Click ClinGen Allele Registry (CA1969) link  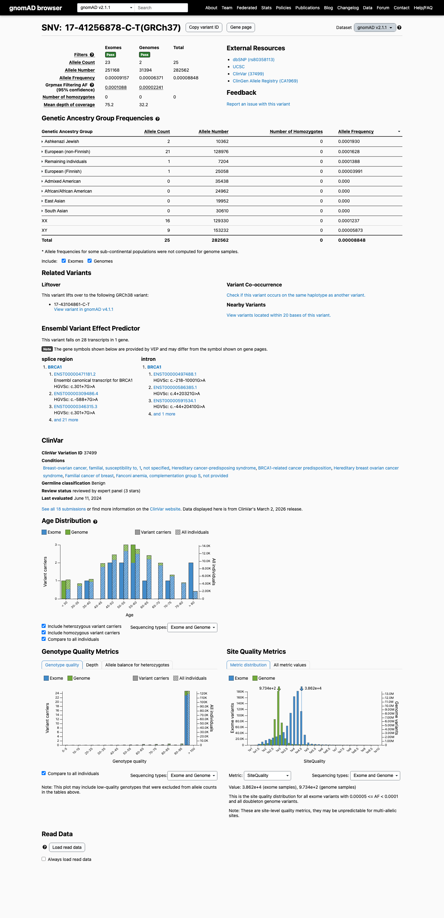(x=265, y=81)
